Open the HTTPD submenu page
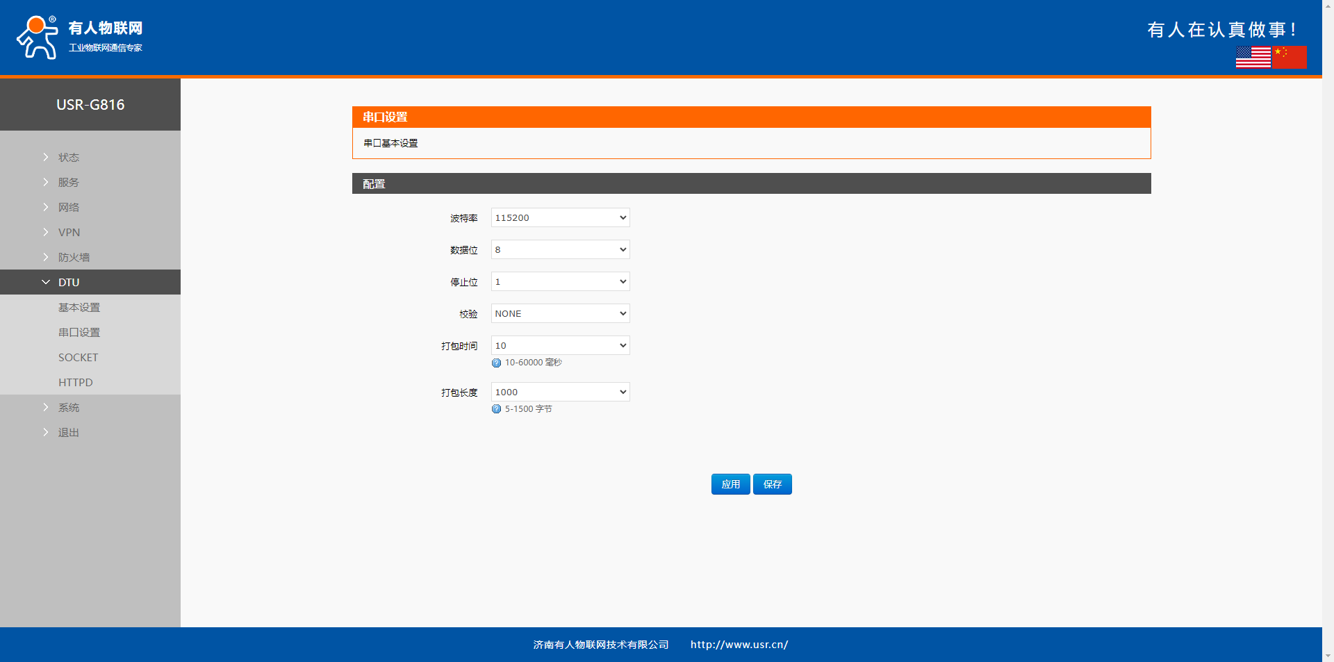 click(x=75, y=383)
